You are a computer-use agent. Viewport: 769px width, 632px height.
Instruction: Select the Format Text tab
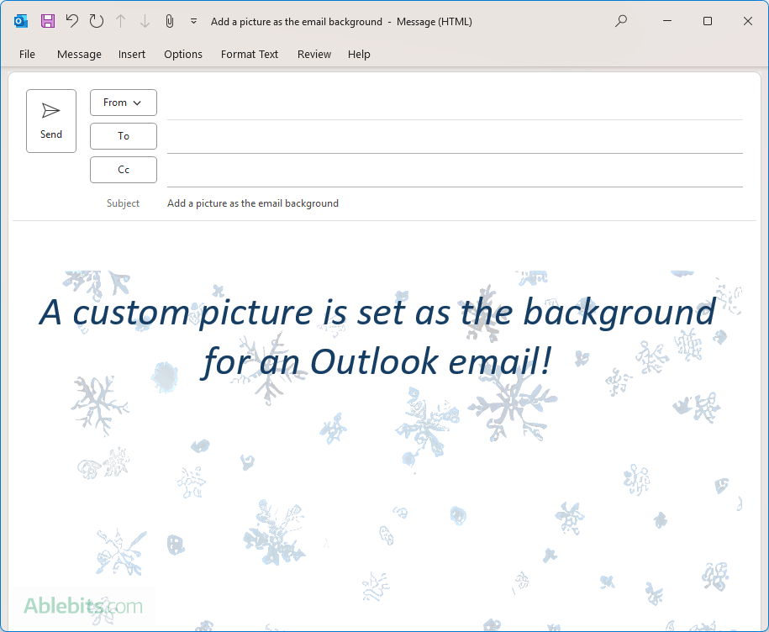pyautogui.click(x=249, y=54)
